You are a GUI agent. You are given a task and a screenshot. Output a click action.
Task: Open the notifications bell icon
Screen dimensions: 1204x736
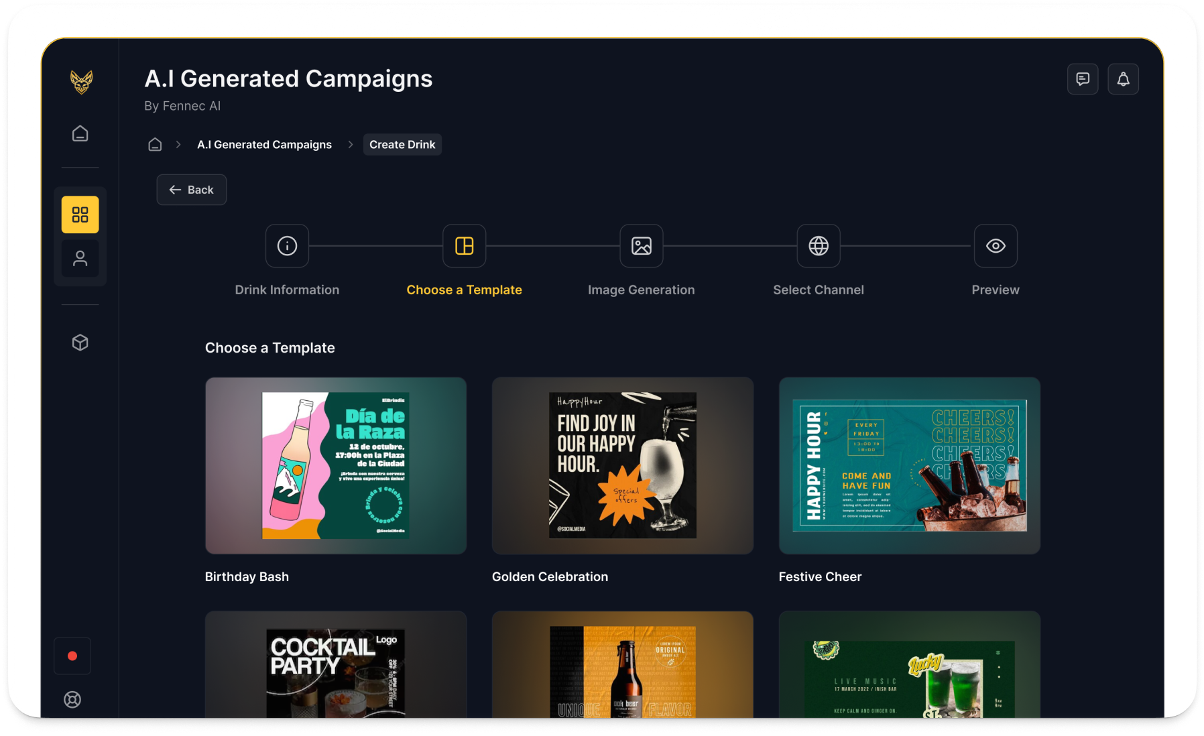pyautogui.click(x=1123, y=79)
